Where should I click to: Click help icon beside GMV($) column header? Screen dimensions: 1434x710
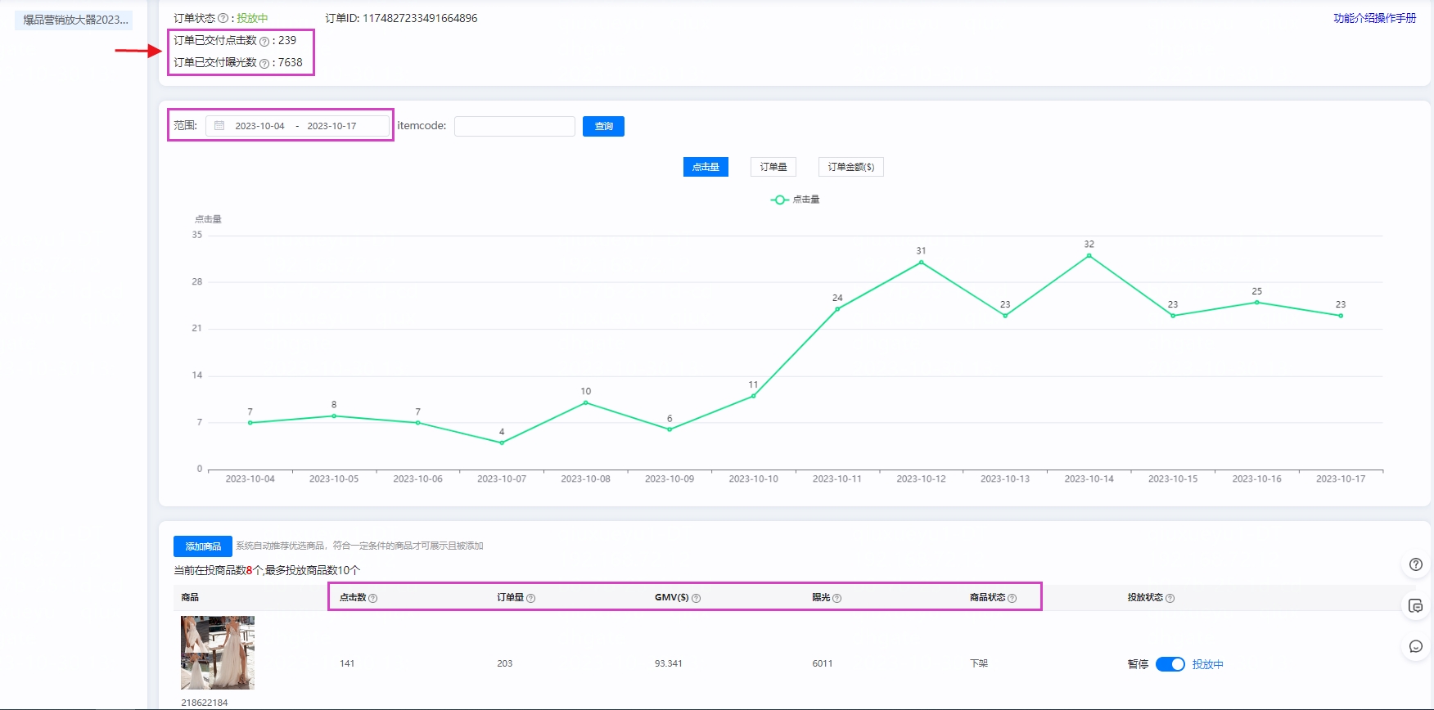[697, 598]
